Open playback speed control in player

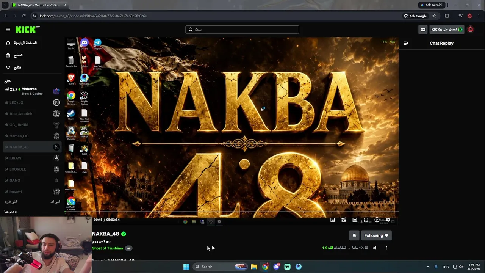(x=377, y=220)
